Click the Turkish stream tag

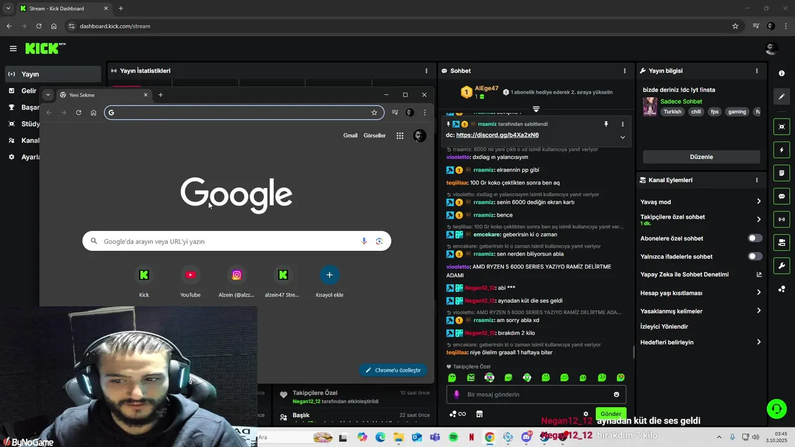672,112
